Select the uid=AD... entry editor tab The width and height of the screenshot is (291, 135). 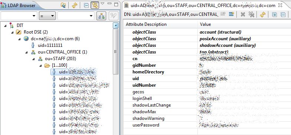(x=202, y=5)
